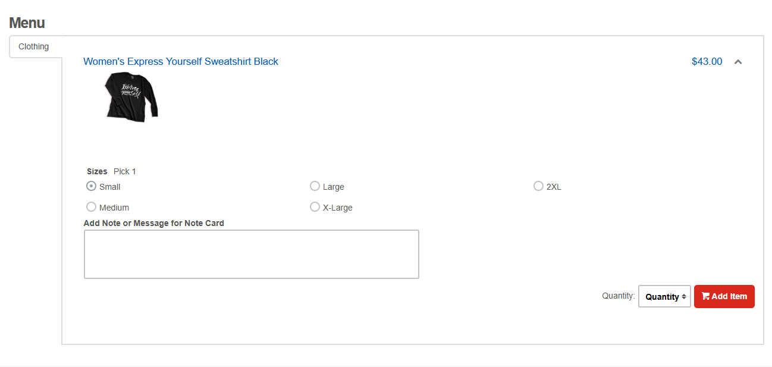
Task: Open the Women's Express Yourself Sweatshirt link
Action: 181,61
